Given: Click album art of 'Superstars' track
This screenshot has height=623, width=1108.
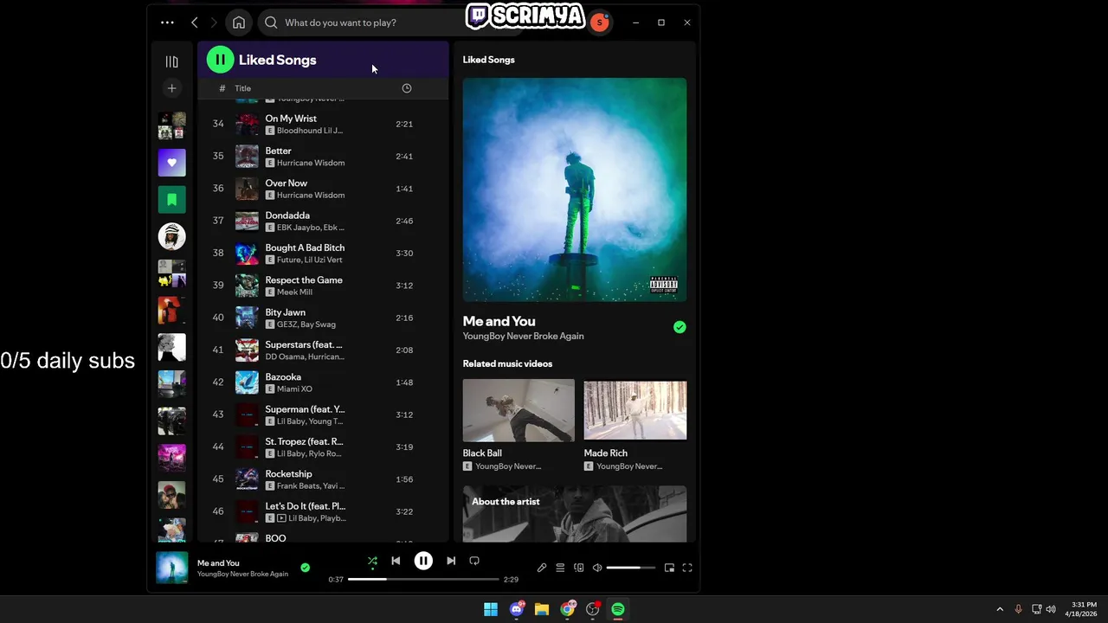Looking at the screenshot, I should click(x=247, y=350).
